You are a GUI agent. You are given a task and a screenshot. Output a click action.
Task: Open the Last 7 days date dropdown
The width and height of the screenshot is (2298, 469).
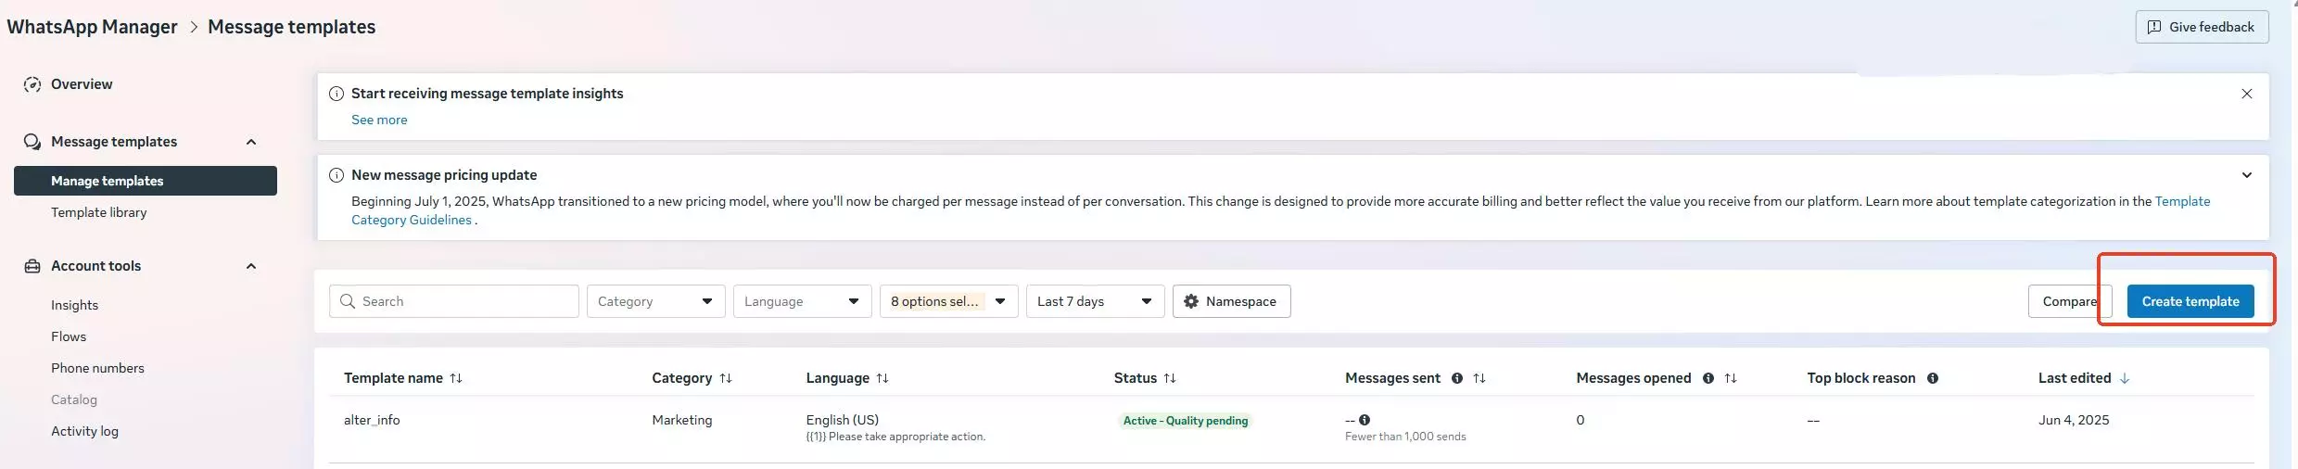1095,301
